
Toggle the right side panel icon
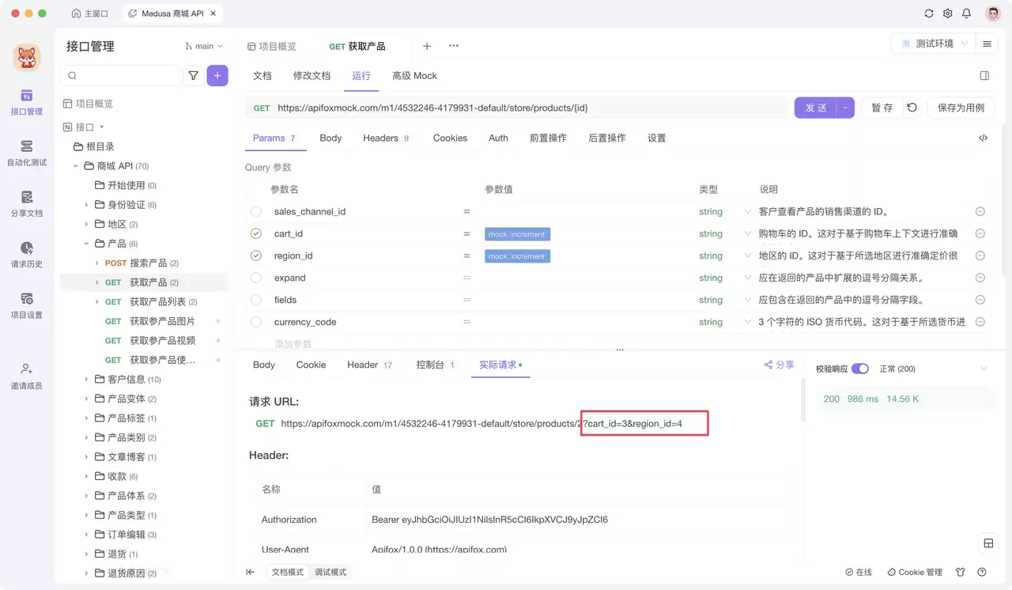click(x=984, y=76)
